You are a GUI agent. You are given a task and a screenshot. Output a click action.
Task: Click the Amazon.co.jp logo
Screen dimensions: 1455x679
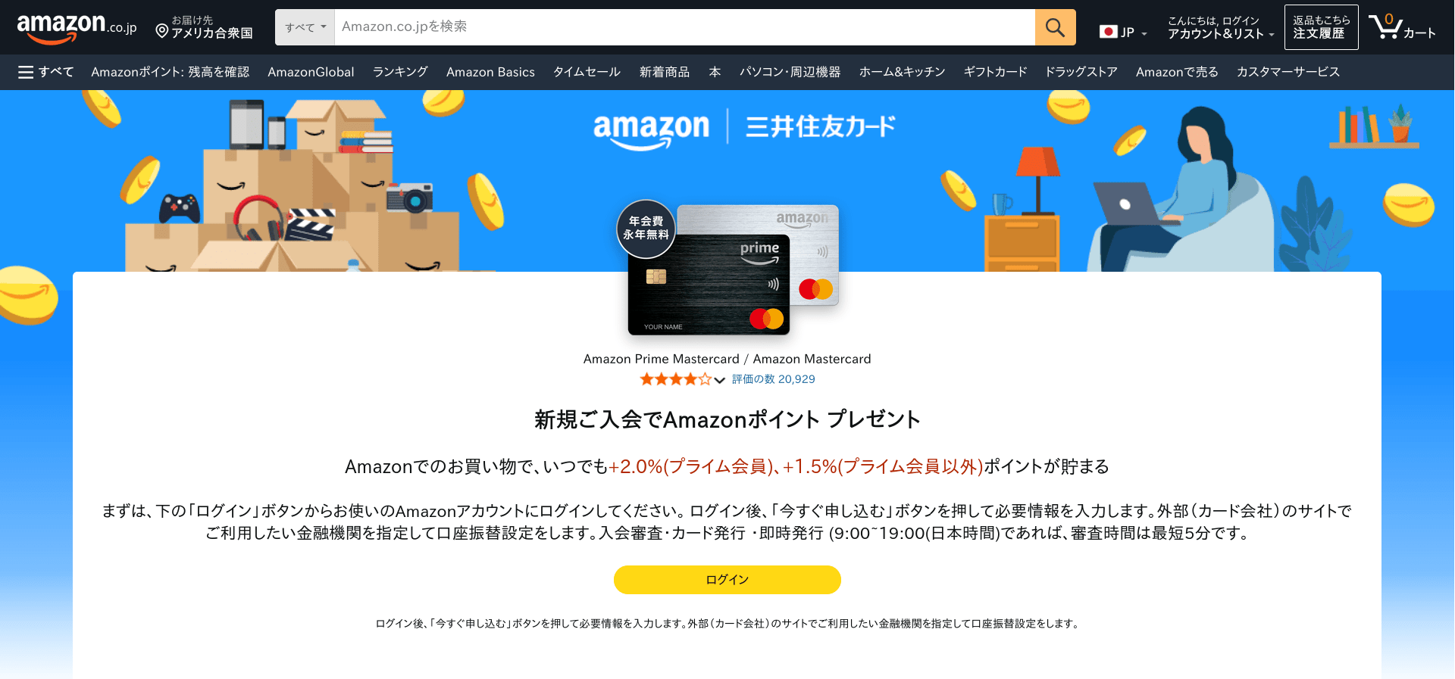click(77, 27)
